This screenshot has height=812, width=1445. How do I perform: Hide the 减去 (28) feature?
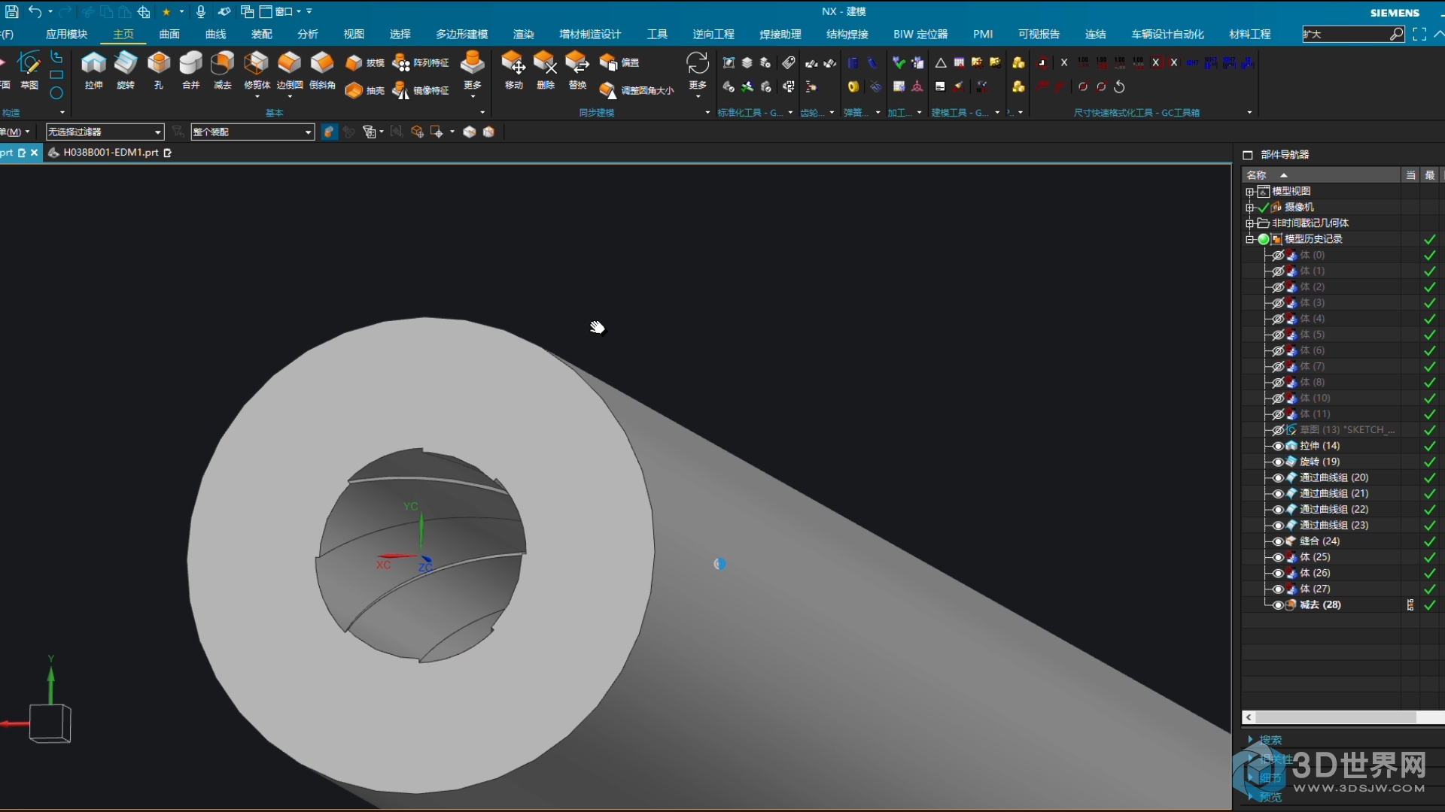click(x=1278, y=605)
